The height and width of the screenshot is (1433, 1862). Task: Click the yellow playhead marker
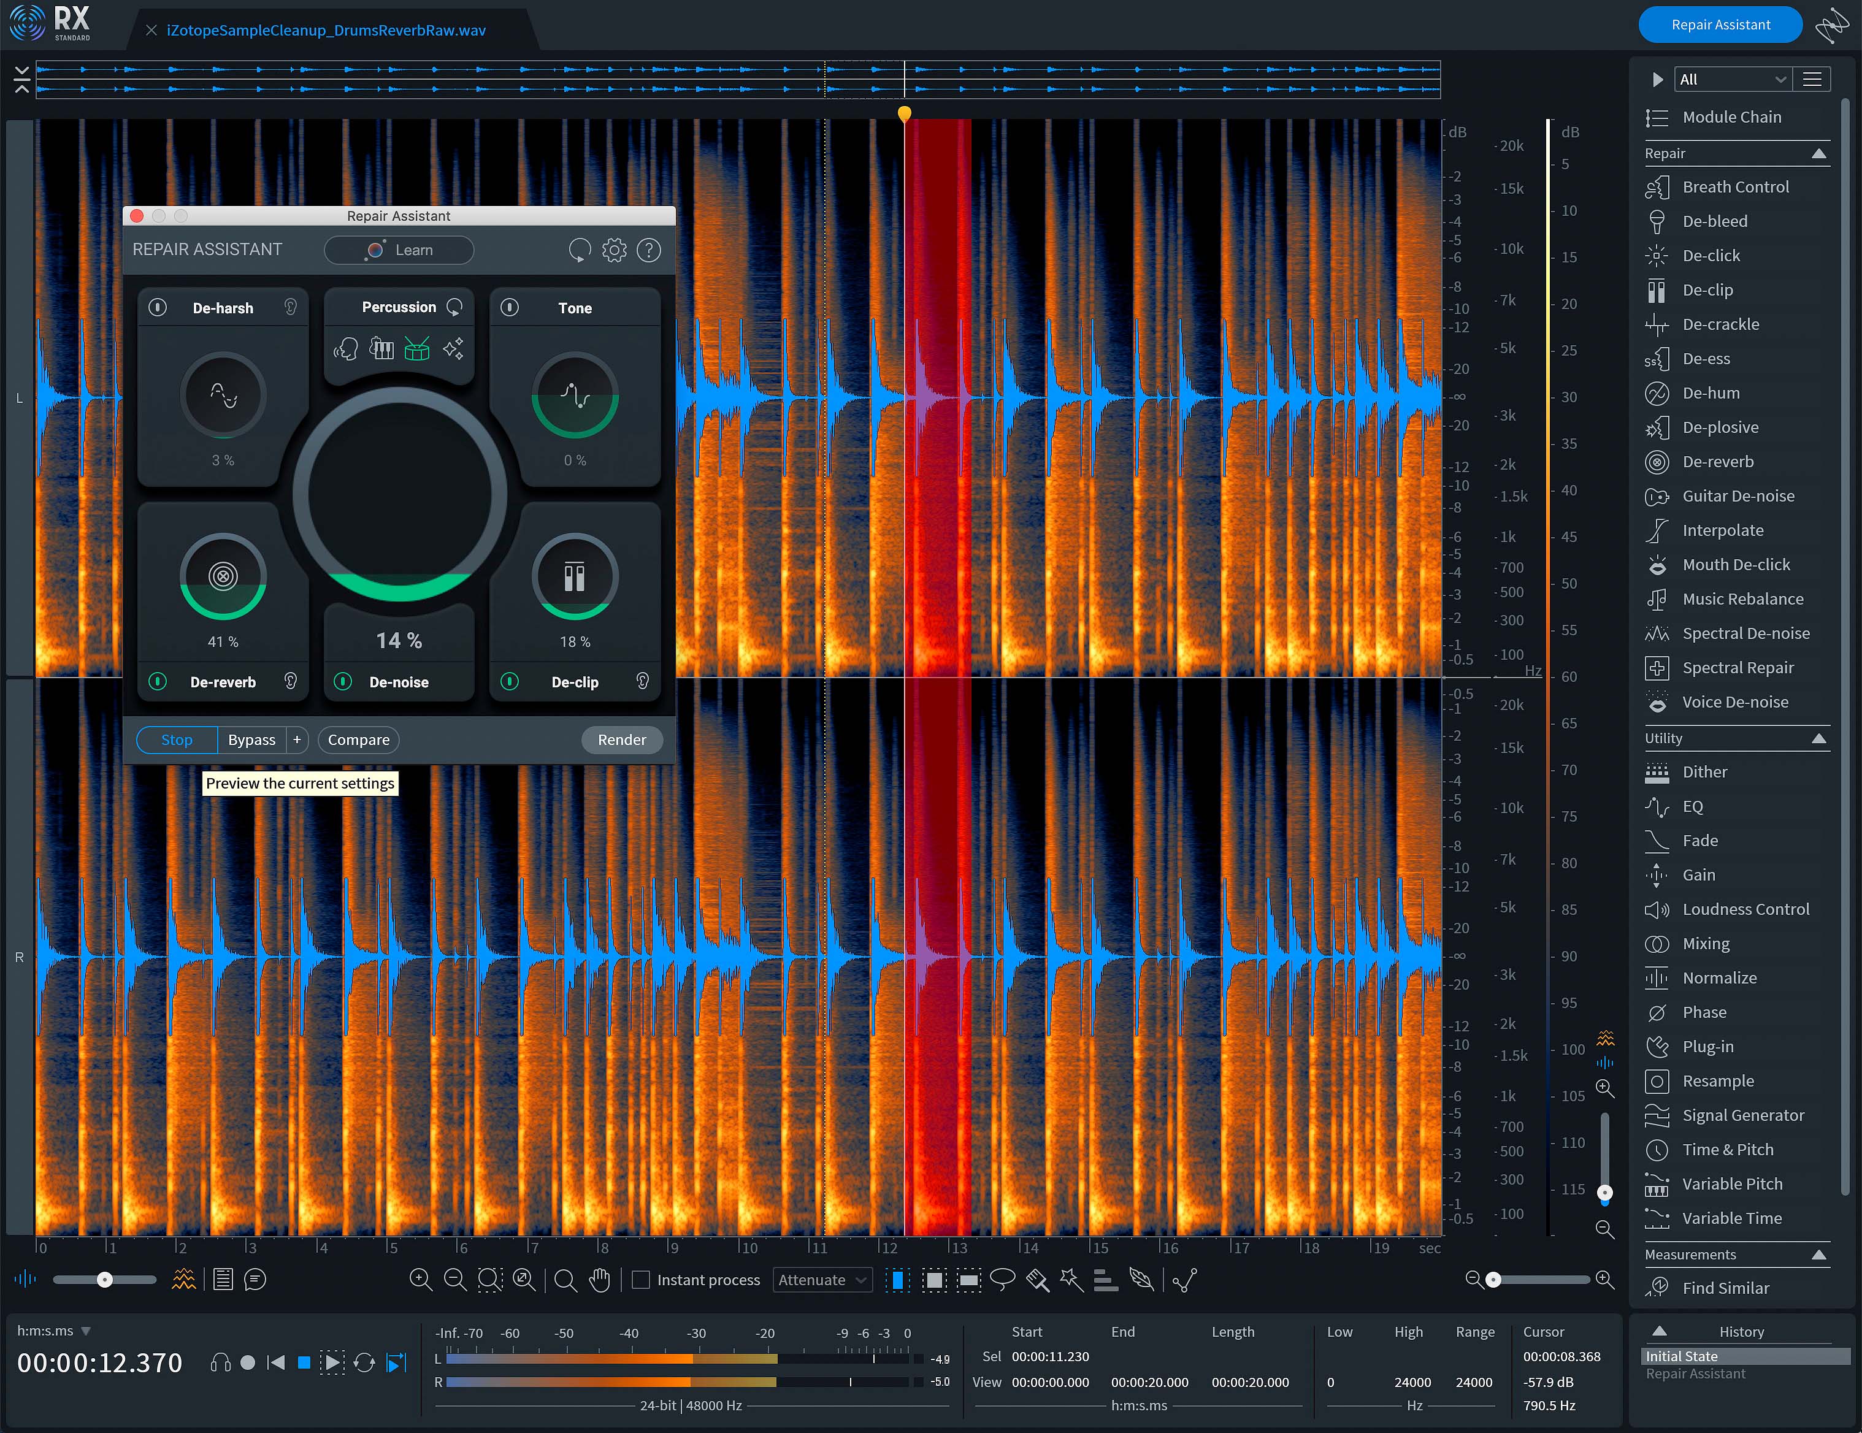click(905, 113)
